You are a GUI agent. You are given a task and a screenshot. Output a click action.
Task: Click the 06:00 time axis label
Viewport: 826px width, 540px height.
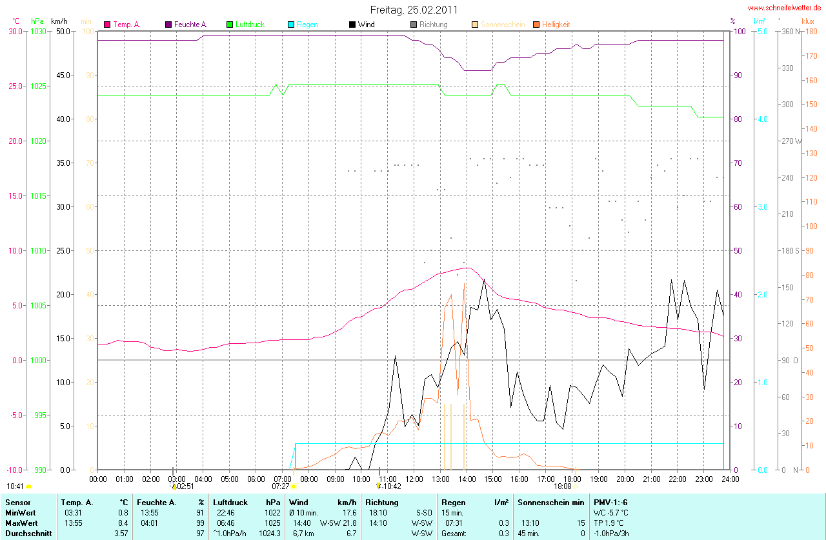256,479
